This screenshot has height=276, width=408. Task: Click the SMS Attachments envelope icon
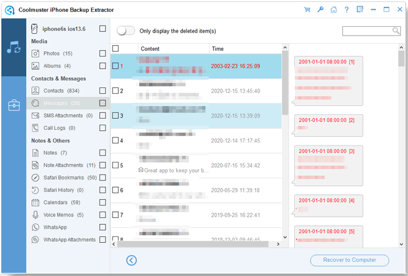[35, 116]
